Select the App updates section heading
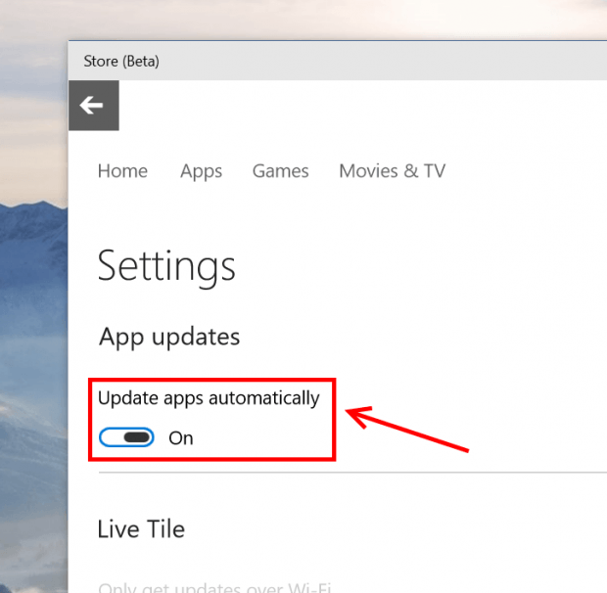Viewport: 607px width, 593px height. click(169, 337)
